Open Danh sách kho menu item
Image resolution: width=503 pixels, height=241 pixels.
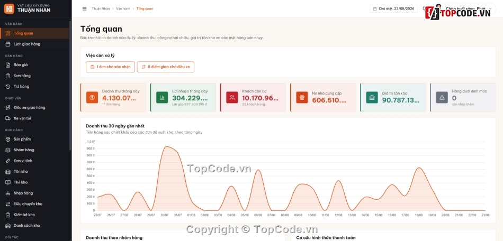pos(34,226)
